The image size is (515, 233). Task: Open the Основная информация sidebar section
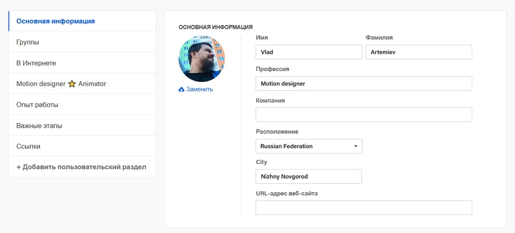[56, 21]
